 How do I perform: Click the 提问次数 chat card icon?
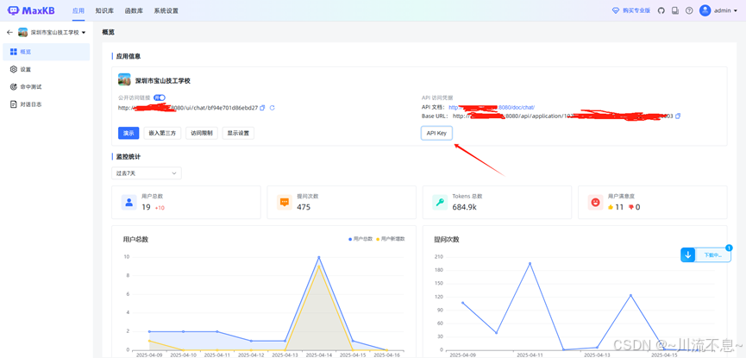point(285,203)
